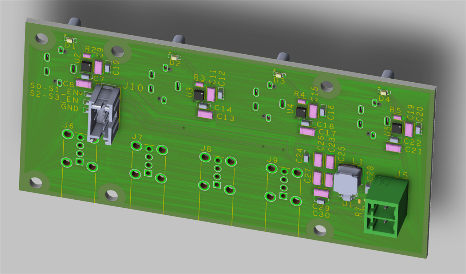Click the C7 silkscreen label

99,78
